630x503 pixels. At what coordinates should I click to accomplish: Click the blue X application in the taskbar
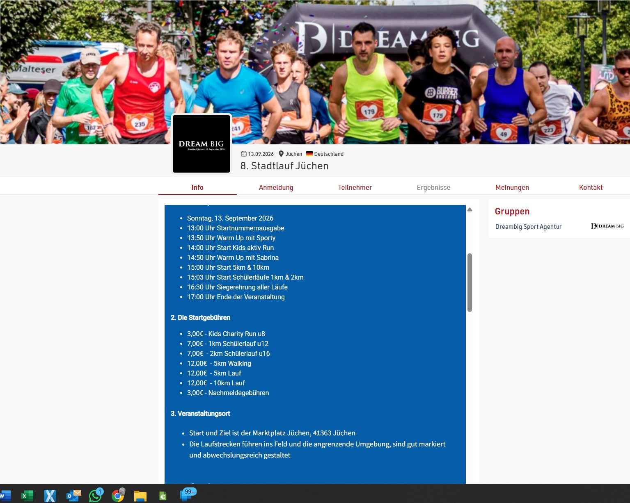(50, 496)
